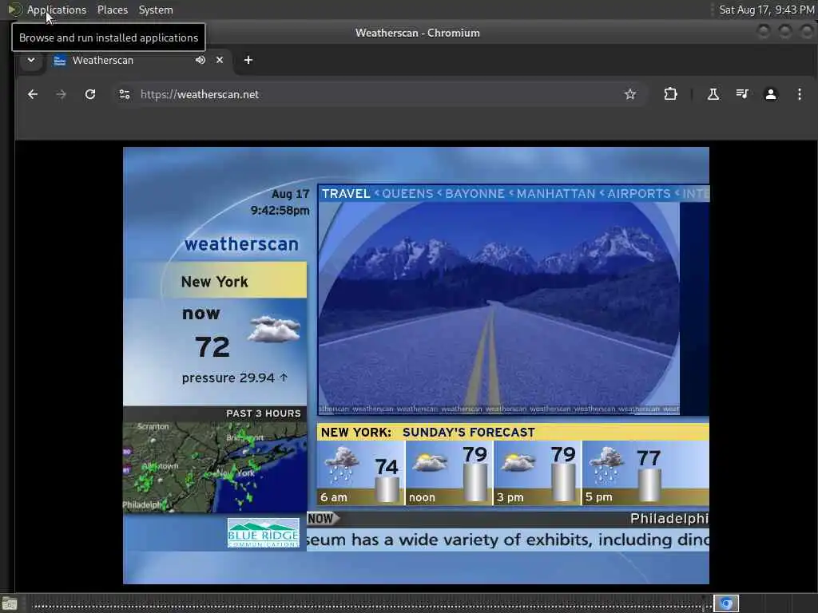The height and width of the screenshot is (613, 818).
Task: Open the Extensions puzzle icon
Action: [670, 94]
